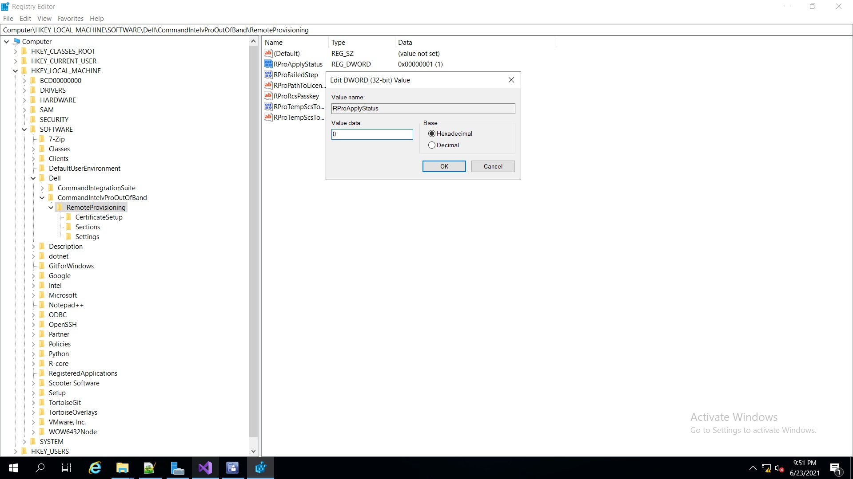Click the tree pane vertical scrollbar
The height and width of the screenshot is (479, 853).
coord(253,239)
